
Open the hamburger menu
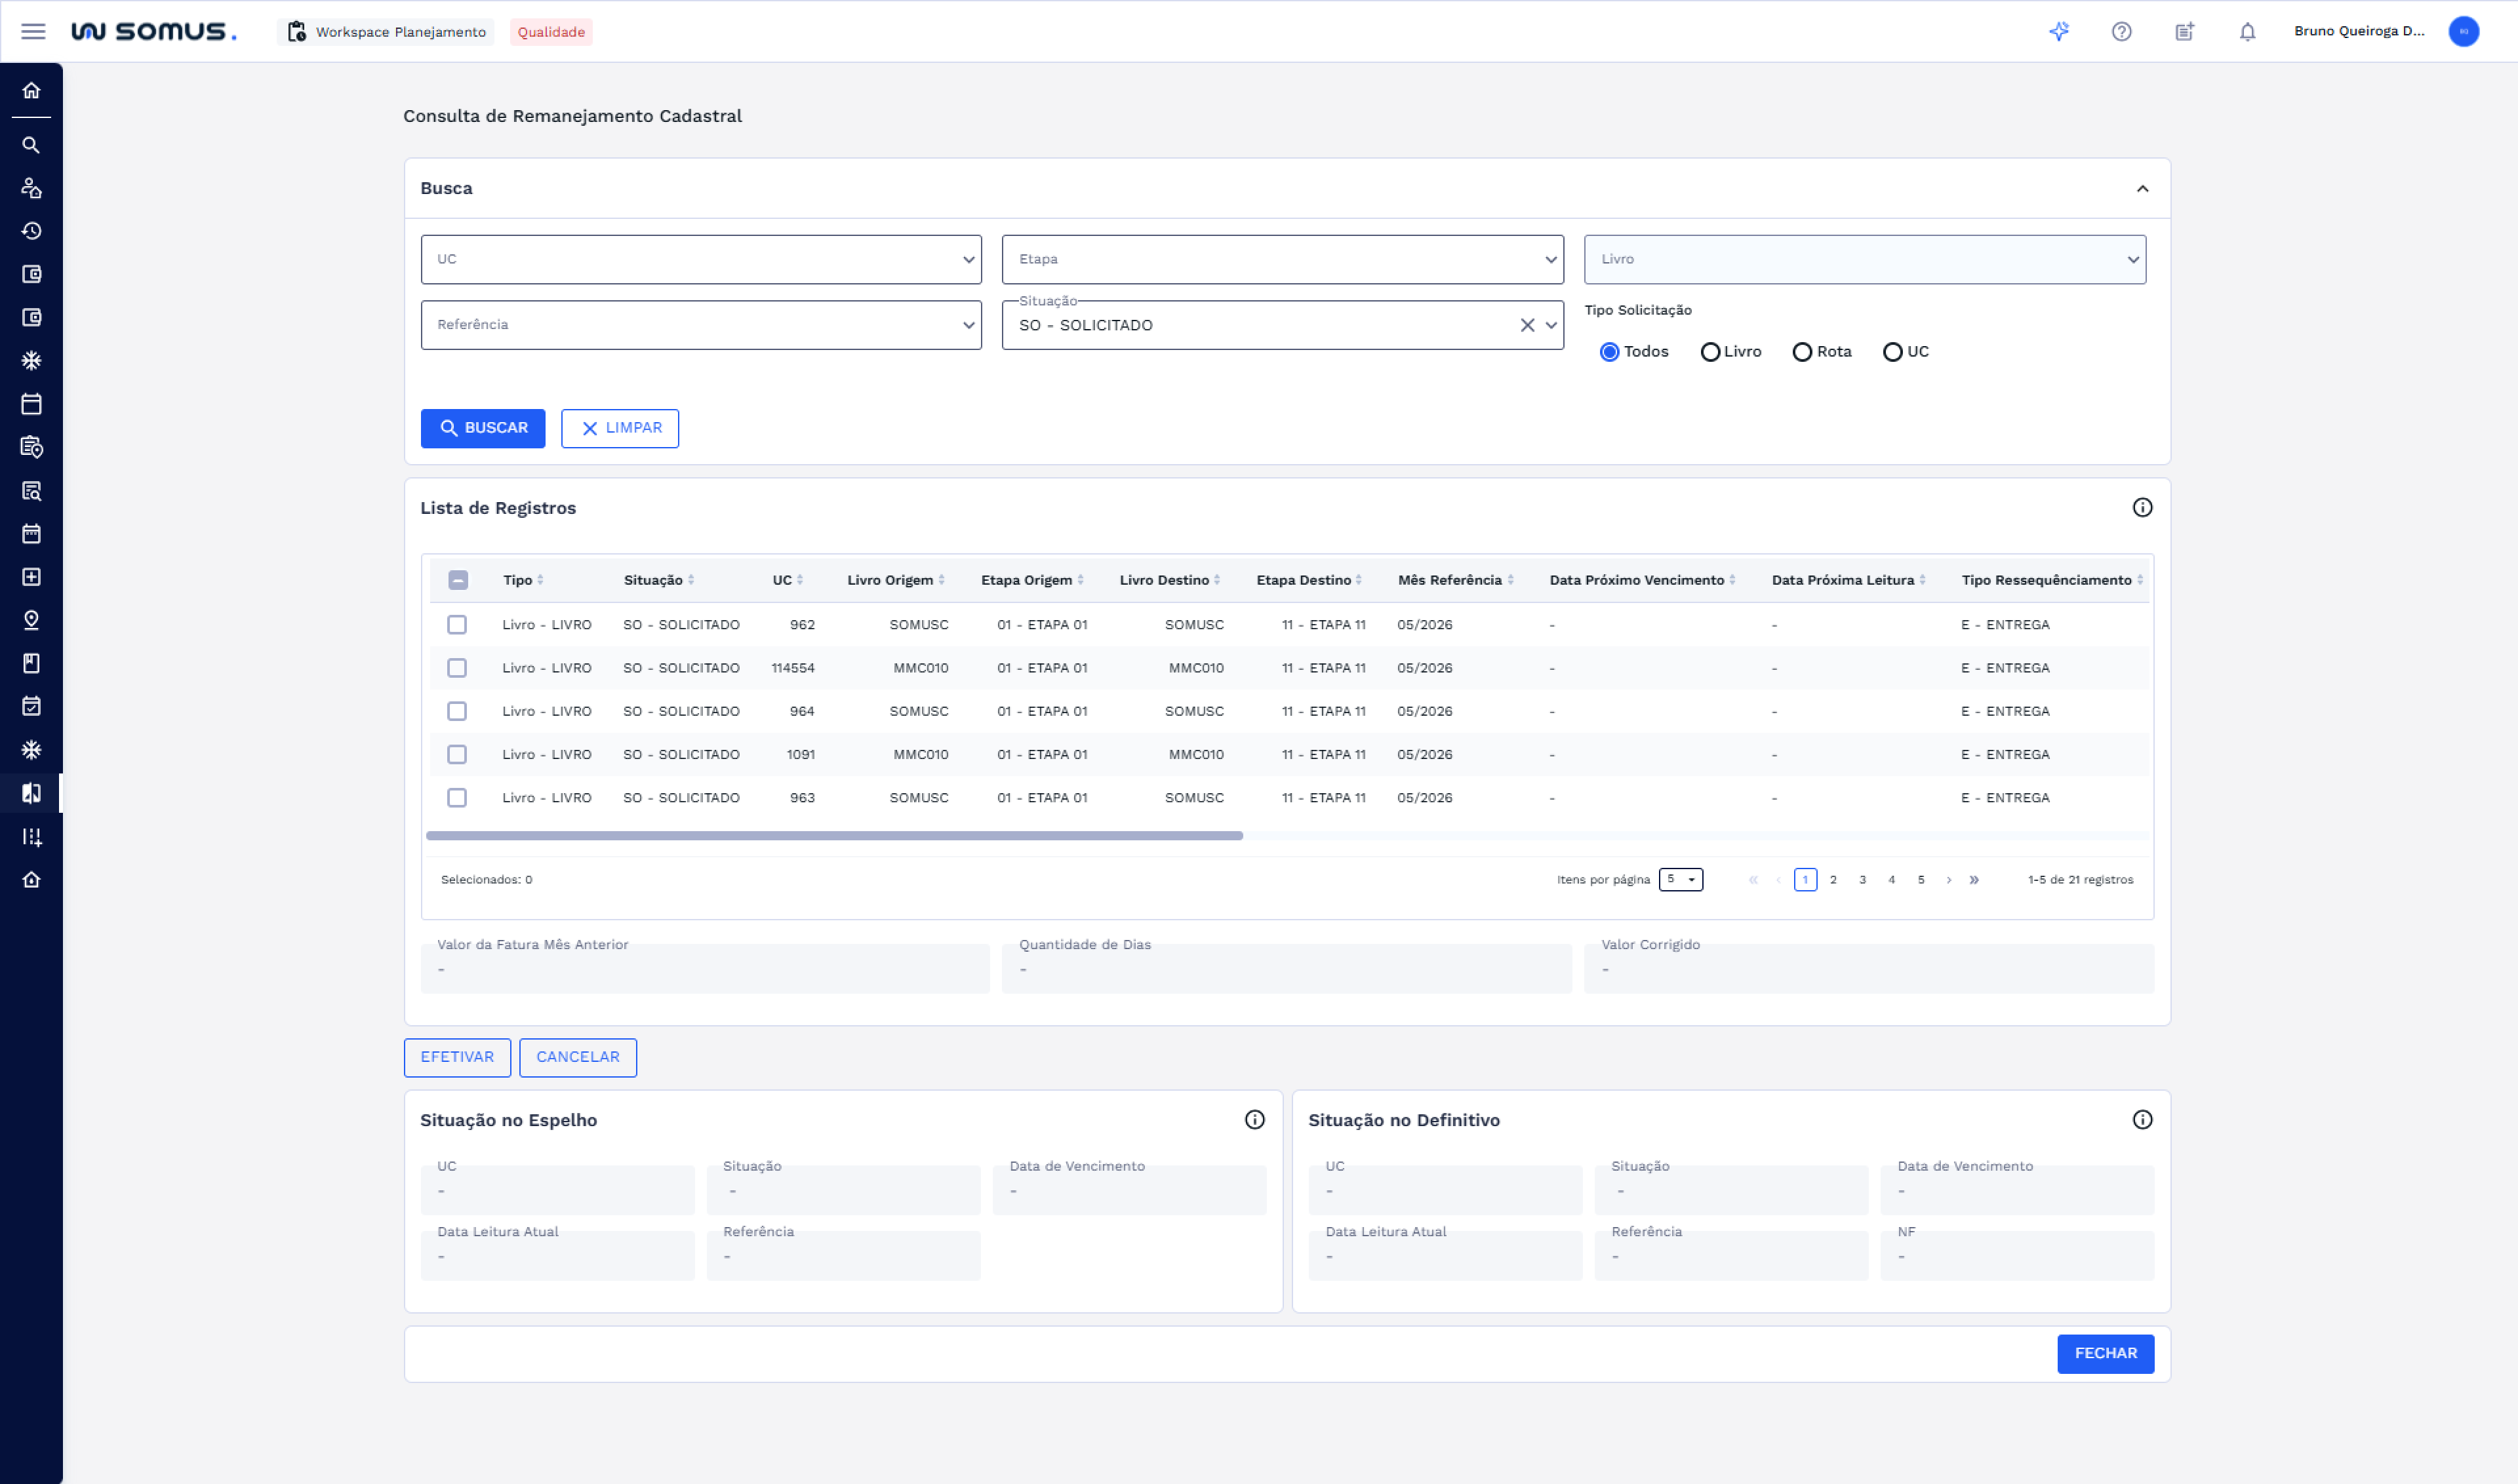33,32
